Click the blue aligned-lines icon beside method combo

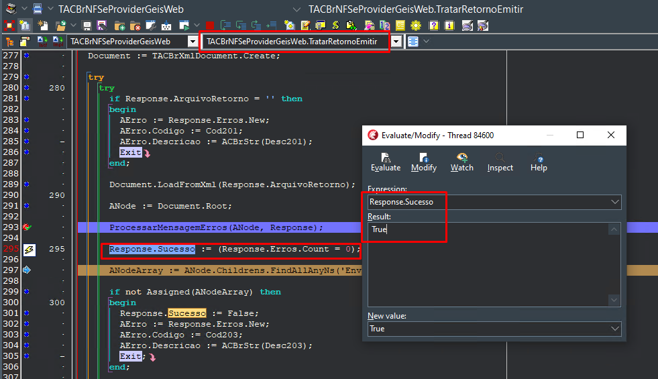413,42
